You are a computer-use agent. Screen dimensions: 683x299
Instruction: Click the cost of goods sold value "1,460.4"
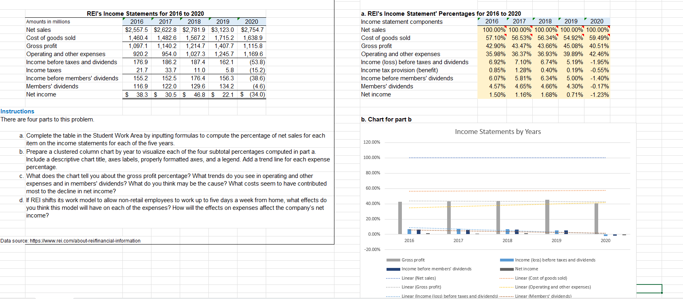point(138,38)
